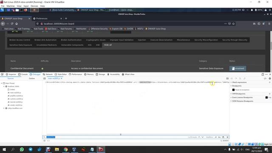The height and width of the screenshot is (153, 272).
Task: Open the OWASP Juice Shop bookmark
Action: click(x=156, y=29)
